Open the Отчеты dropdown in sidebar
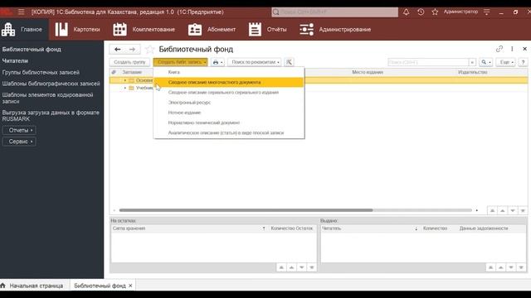This screenshot has width=531, height=298. pos(20,130)
